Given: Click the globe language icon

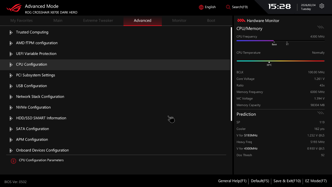Looking at the screenshot, I should click(201, 7).
